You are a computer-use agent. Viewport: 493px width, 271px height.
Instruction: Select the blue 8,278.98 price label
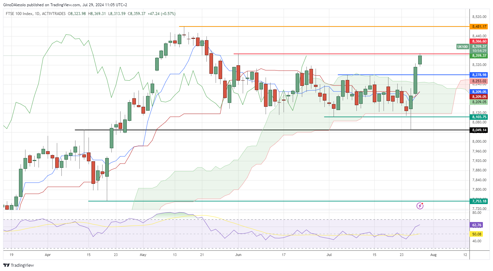tap(479, 75)
